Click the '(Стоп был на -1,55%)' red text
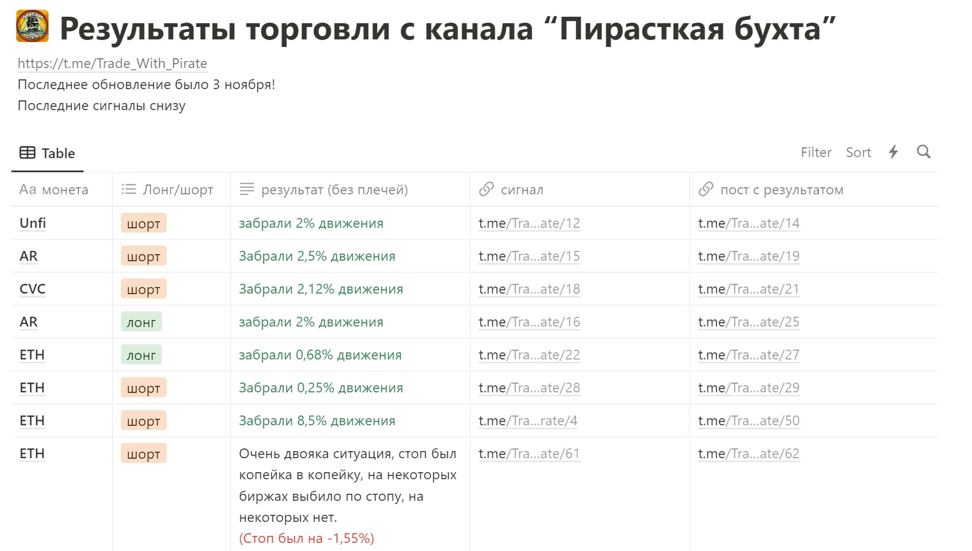The width and height of the screenshot is (972, 551). pos(306,539)
